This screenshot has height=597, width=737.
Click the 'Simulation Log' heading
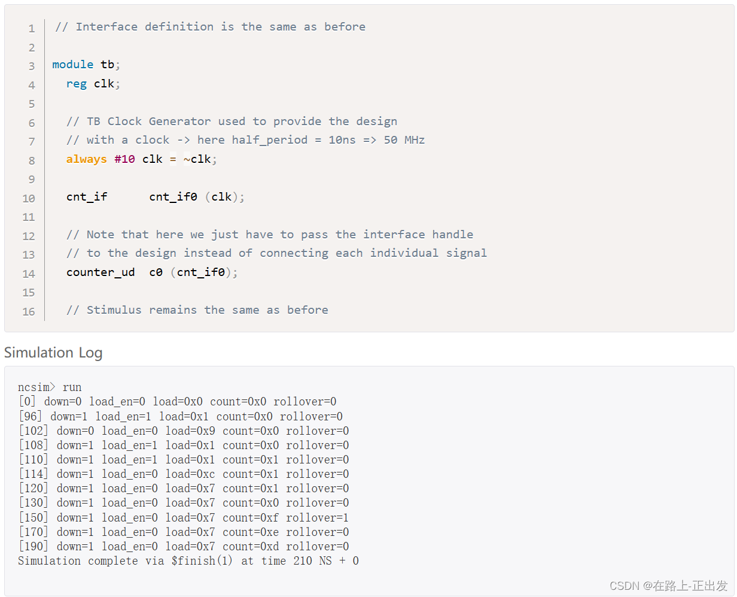[x=53, y=353]
